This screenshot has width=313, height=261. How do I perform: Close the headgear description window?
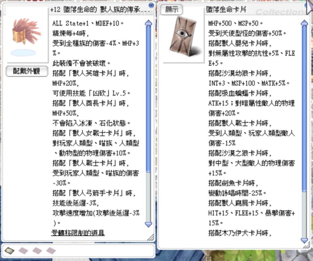tap(151, 6)
